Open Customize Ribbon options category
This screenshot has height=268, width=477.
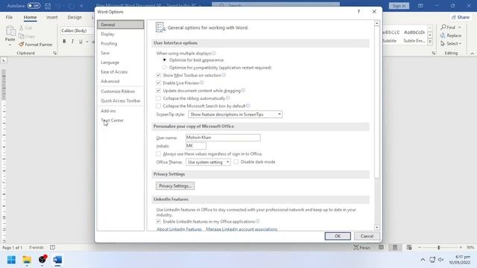pos(121,91)
